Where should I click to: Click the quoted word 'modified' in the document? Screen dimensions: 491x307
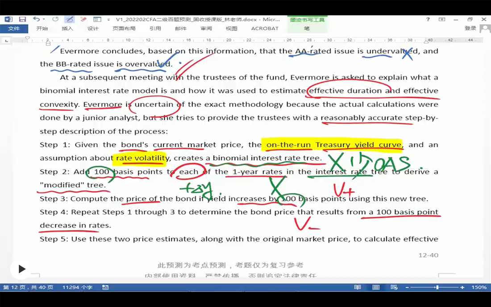click(62, 185)
